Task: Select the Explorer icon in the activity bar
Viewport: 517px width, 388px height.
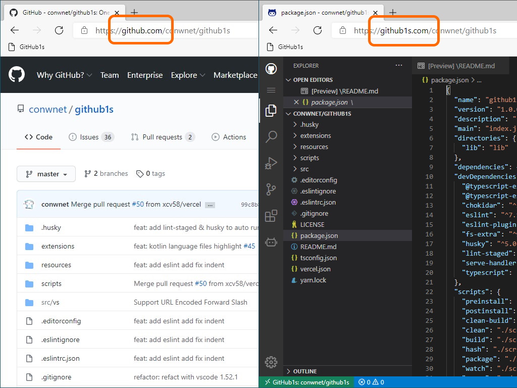Action: coord(271,110)
